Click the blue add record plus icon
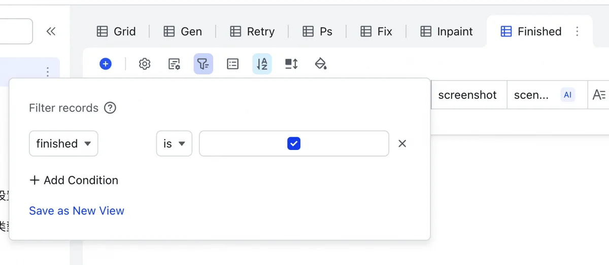This screenshot has width=609, height=265. point(106,64)
